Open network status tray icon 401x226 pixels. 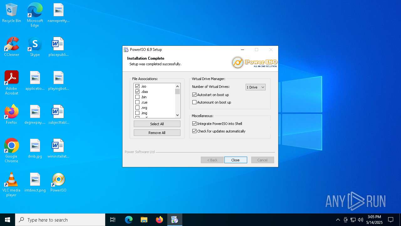click(x=353, y=220)
